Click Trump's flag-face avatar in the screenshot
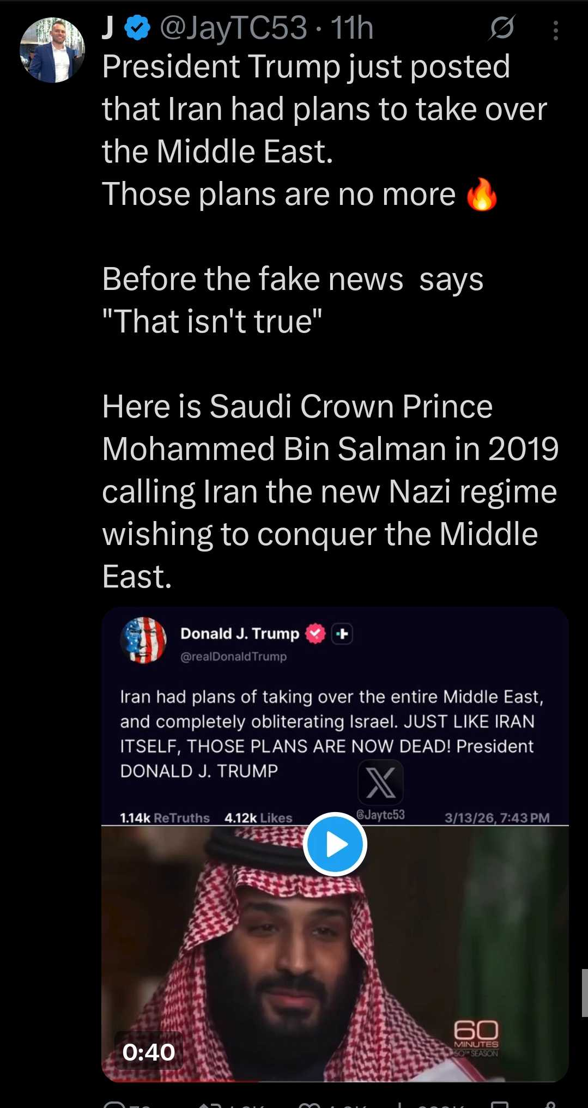Viewport: 588px width, 1108px height. 143,640
